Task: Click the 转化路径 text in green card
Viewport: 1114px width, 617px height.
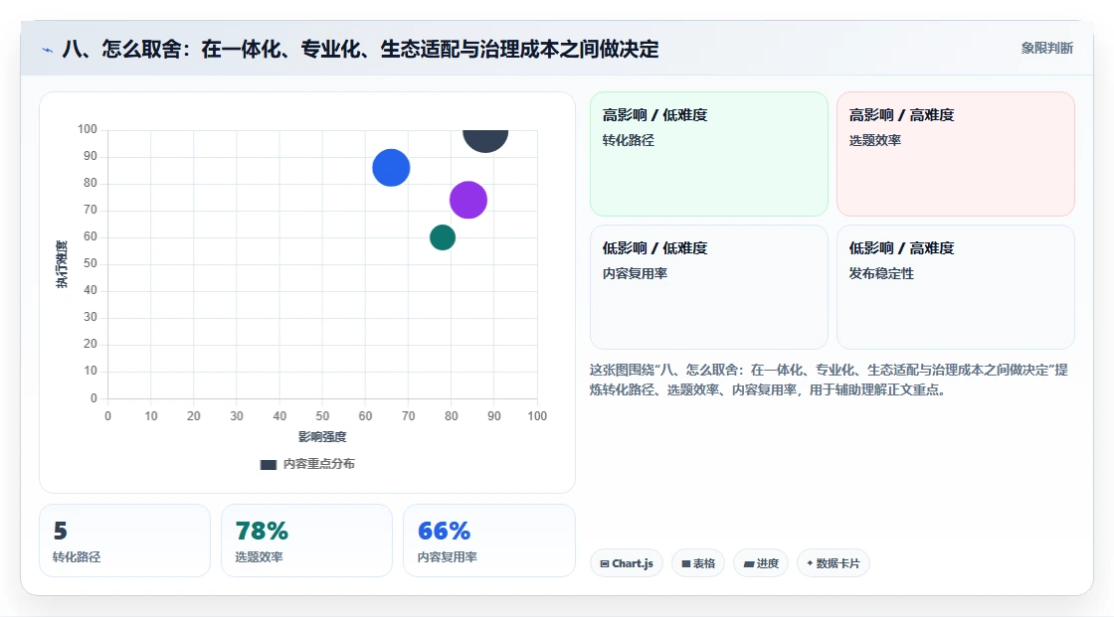Action: (628, 140)
